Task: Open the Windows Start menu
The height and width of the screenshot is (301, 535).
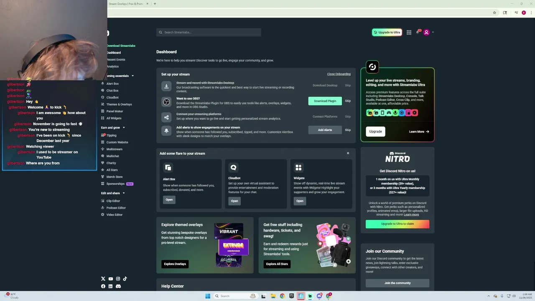Action: (208, 296)
